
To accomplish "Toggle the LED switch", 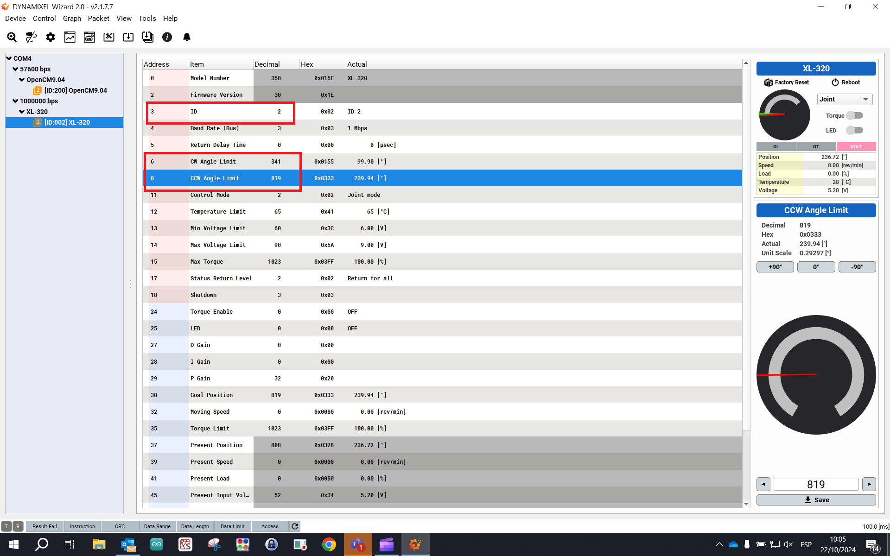I will click(854, 130).
